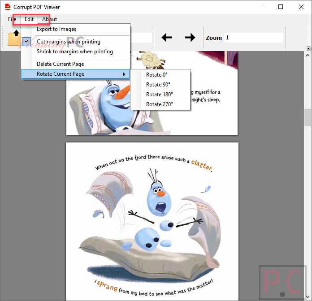Open the Edit menu
The image size is (312, 301).
click(x=29, y=19)
